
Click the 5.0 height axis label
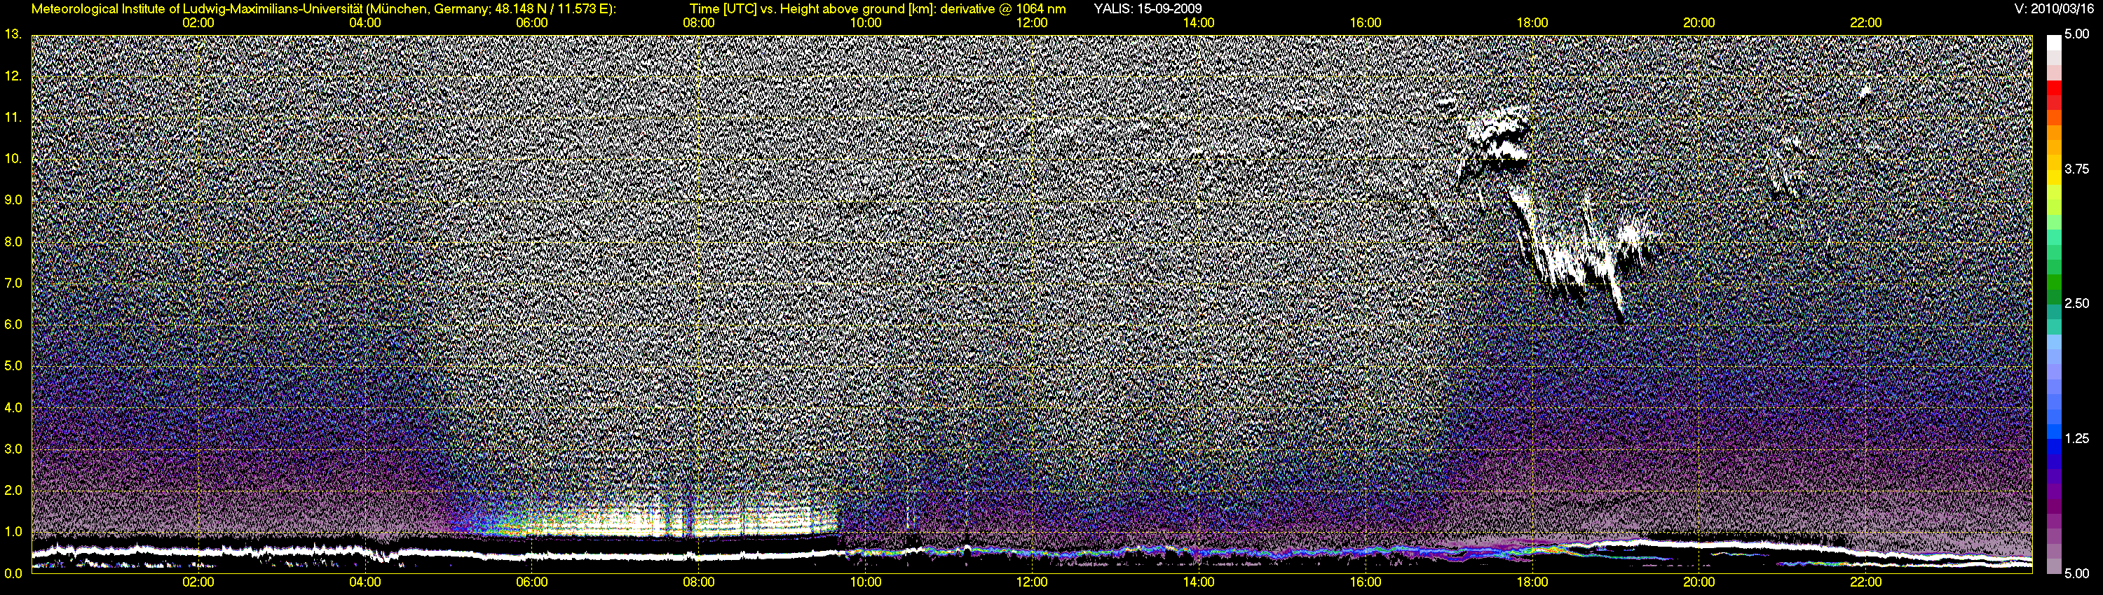tap(12, 366)
